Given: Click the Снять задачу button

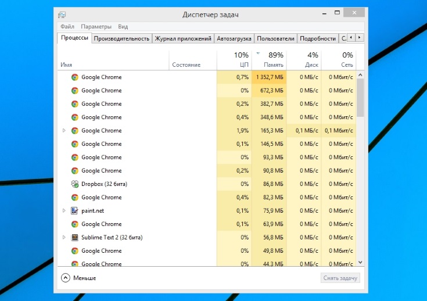Looking at the screenshot, I should click(x=340, y=278).
